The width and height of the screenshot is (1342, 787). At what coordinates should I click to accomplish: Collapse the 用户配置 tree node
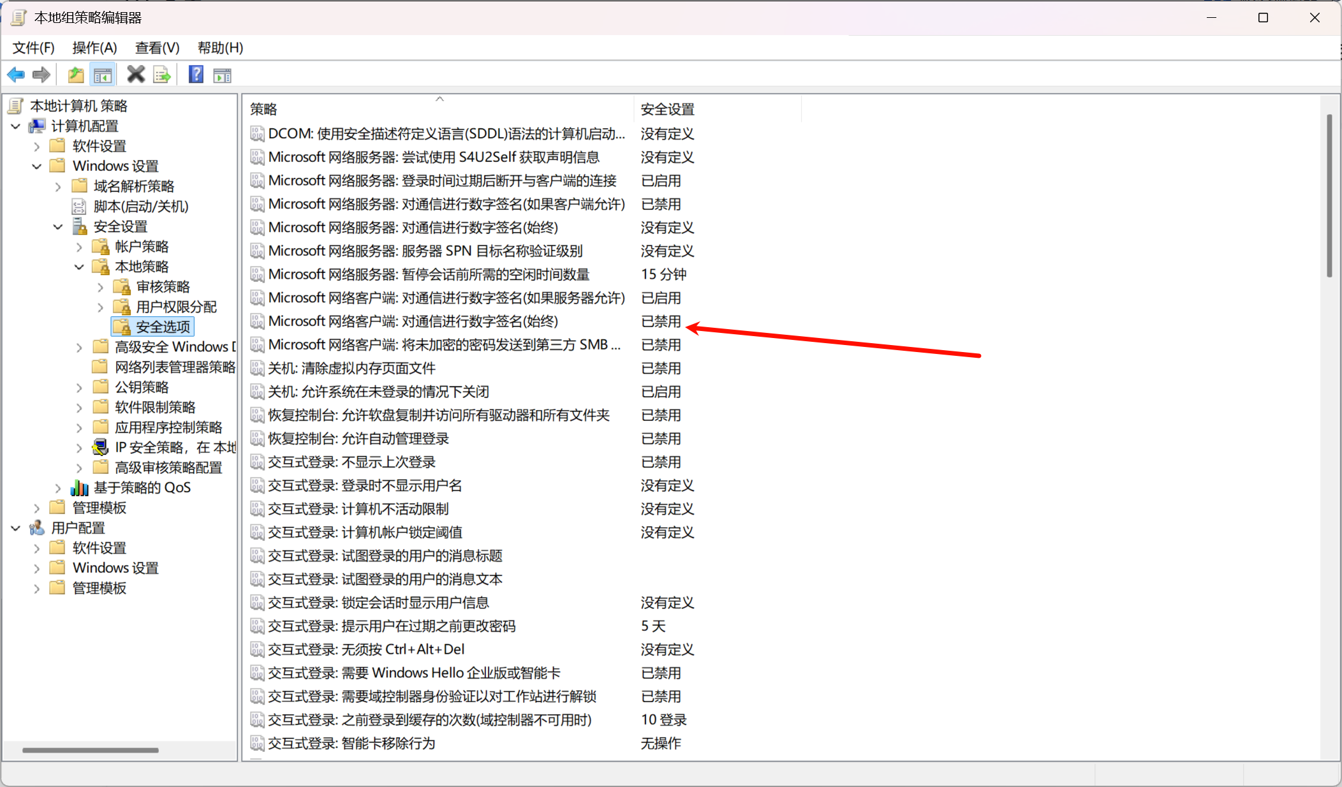click(16, 529)
